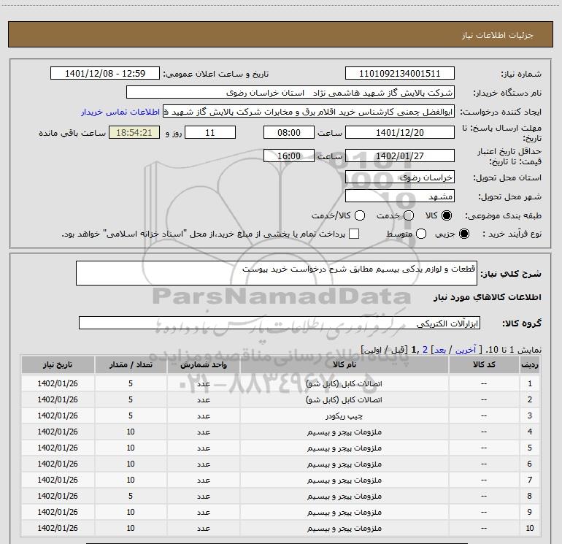
Task: Focus the "شرح کلی نیاز" description box
Action: click(280, 272)
